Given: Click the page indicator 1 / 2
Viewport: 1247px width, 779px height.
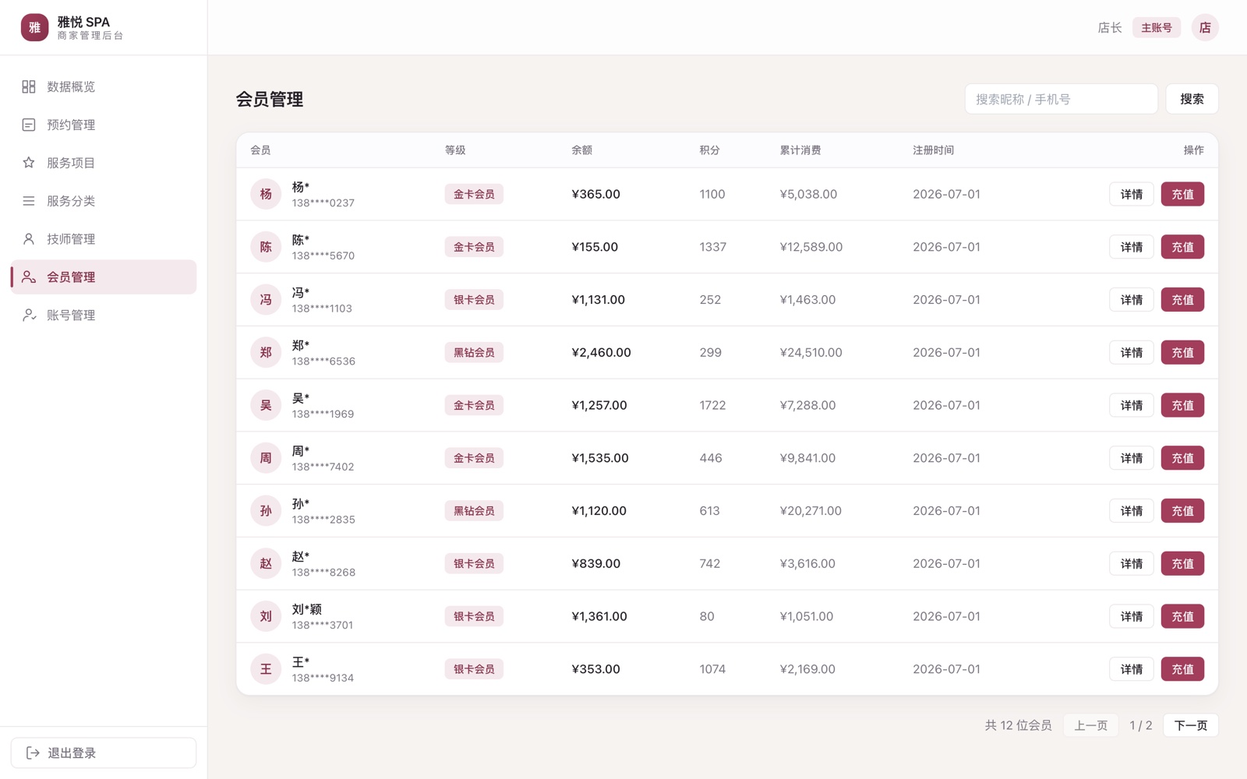Looking at the screenshot, I should pyautogui.click(x=1141, y=725).
